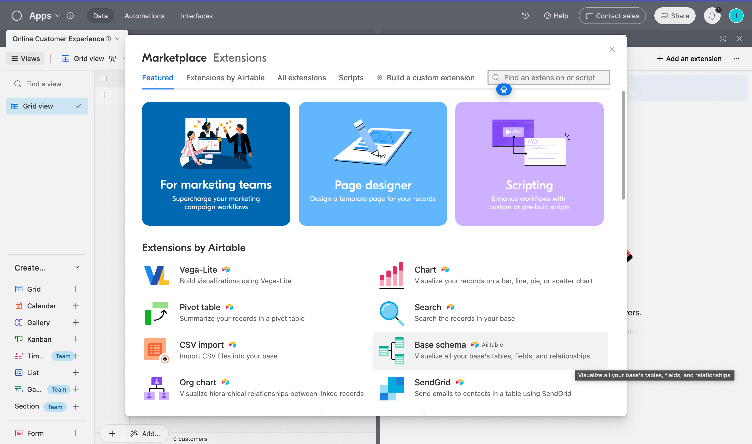Expand extensions panel to fullscreen

click(722, 39)
